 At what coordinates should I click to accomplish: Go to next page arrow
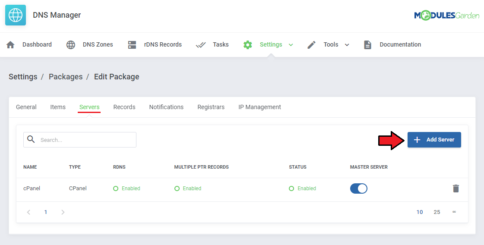coord(63,212)
